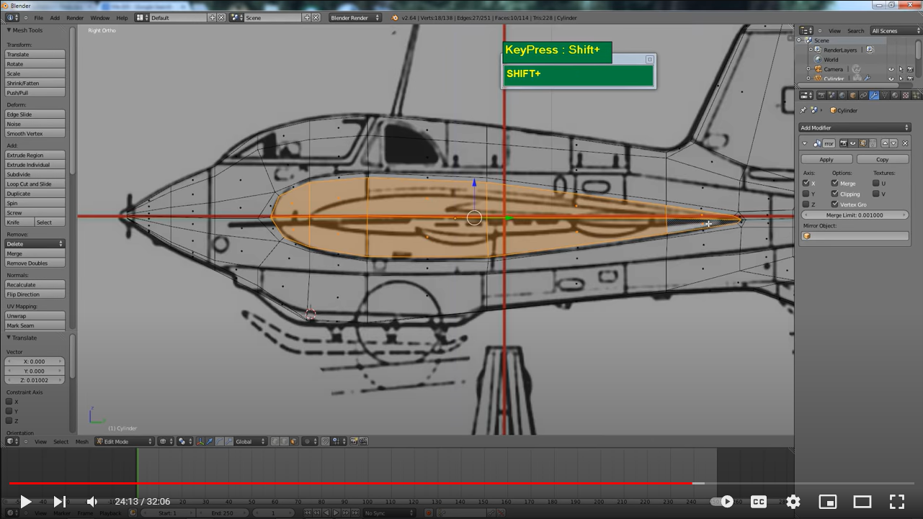Remove the Mirror modifier with X
923x519 pixels.
[905, 143]
